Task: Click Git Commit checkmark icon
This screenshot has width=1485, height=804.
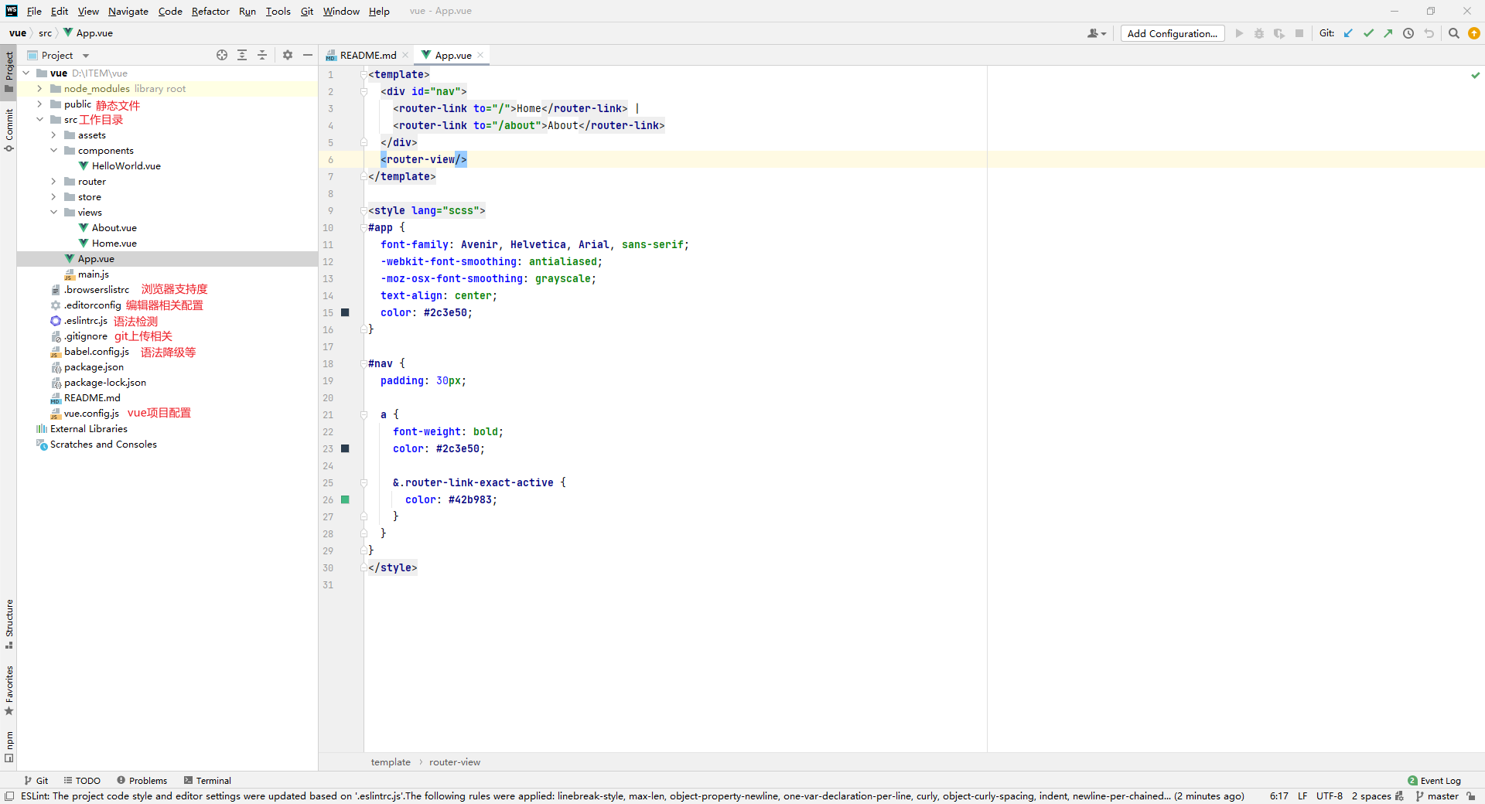Action: (x=1368, y=33)
